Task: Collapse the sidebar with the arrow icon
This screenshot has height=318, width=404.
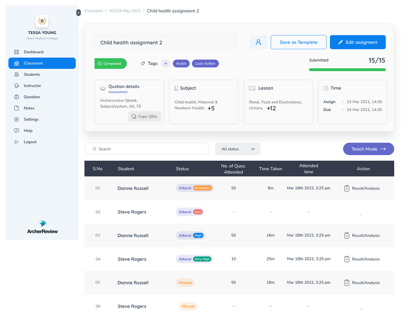Action: click(79, 13)
